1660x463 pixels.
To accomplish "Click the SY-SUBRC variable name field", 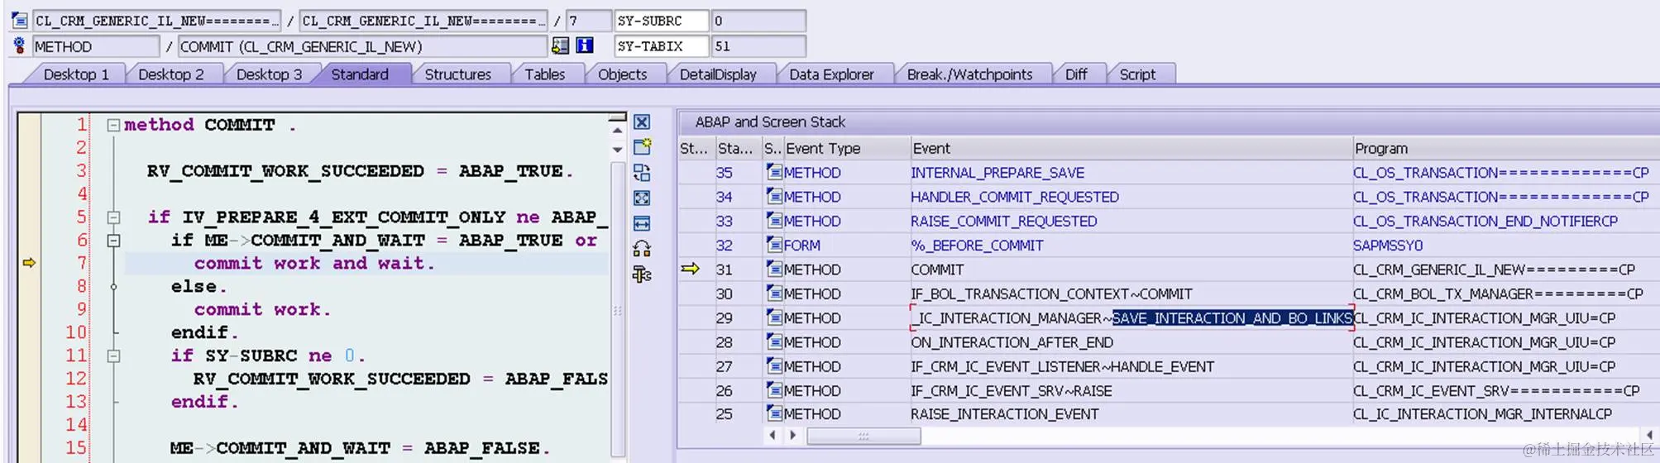I will (x=662, y=20).
